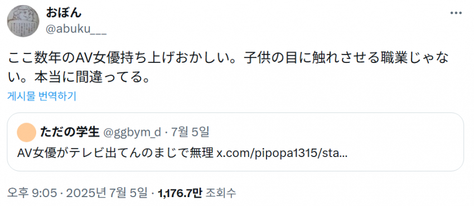Click the orange avatar of ただの学生
Image resolution: width=474 pixels, height=206 pixels.
pos(27,133)
